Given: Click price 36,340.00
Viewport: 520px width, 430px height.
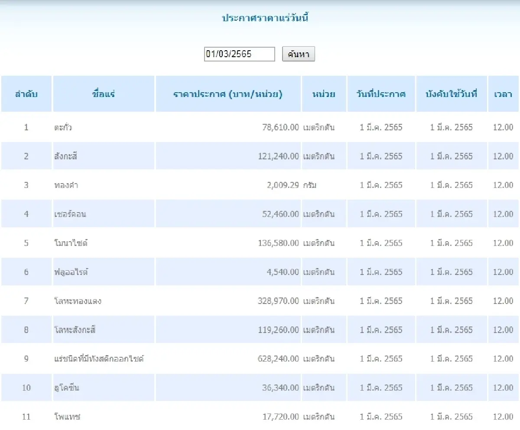Looking at the screenshot, I should (280, 388).
